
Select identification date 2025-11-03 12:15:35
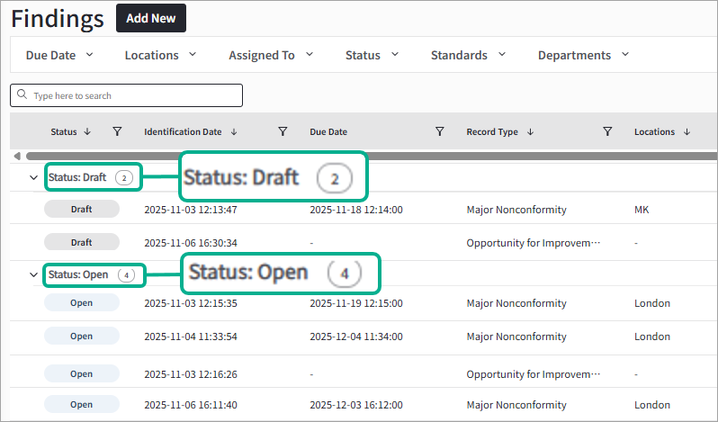(191, 303)
